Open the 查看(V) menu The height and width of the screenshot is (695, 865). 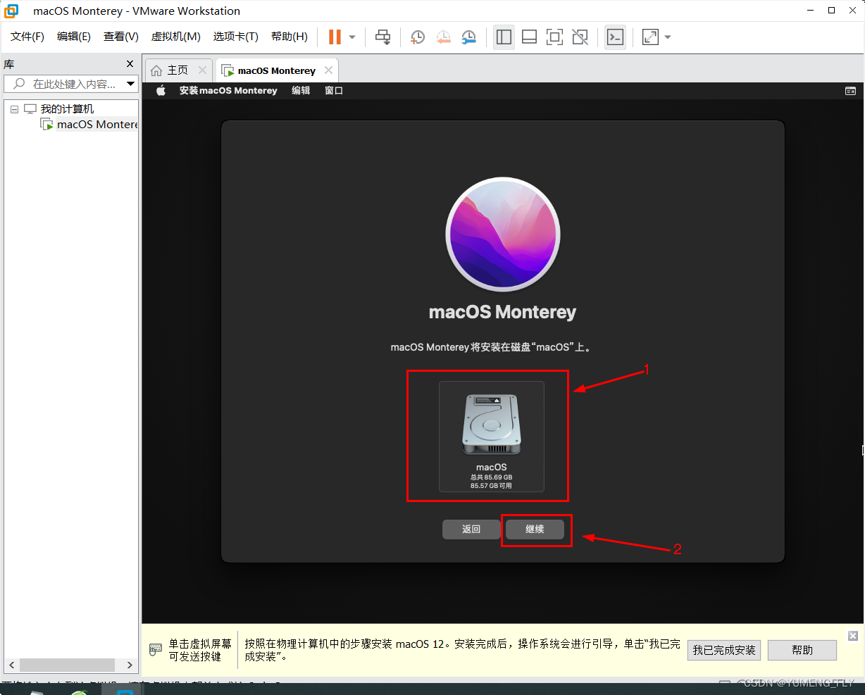tap(121, 37)
